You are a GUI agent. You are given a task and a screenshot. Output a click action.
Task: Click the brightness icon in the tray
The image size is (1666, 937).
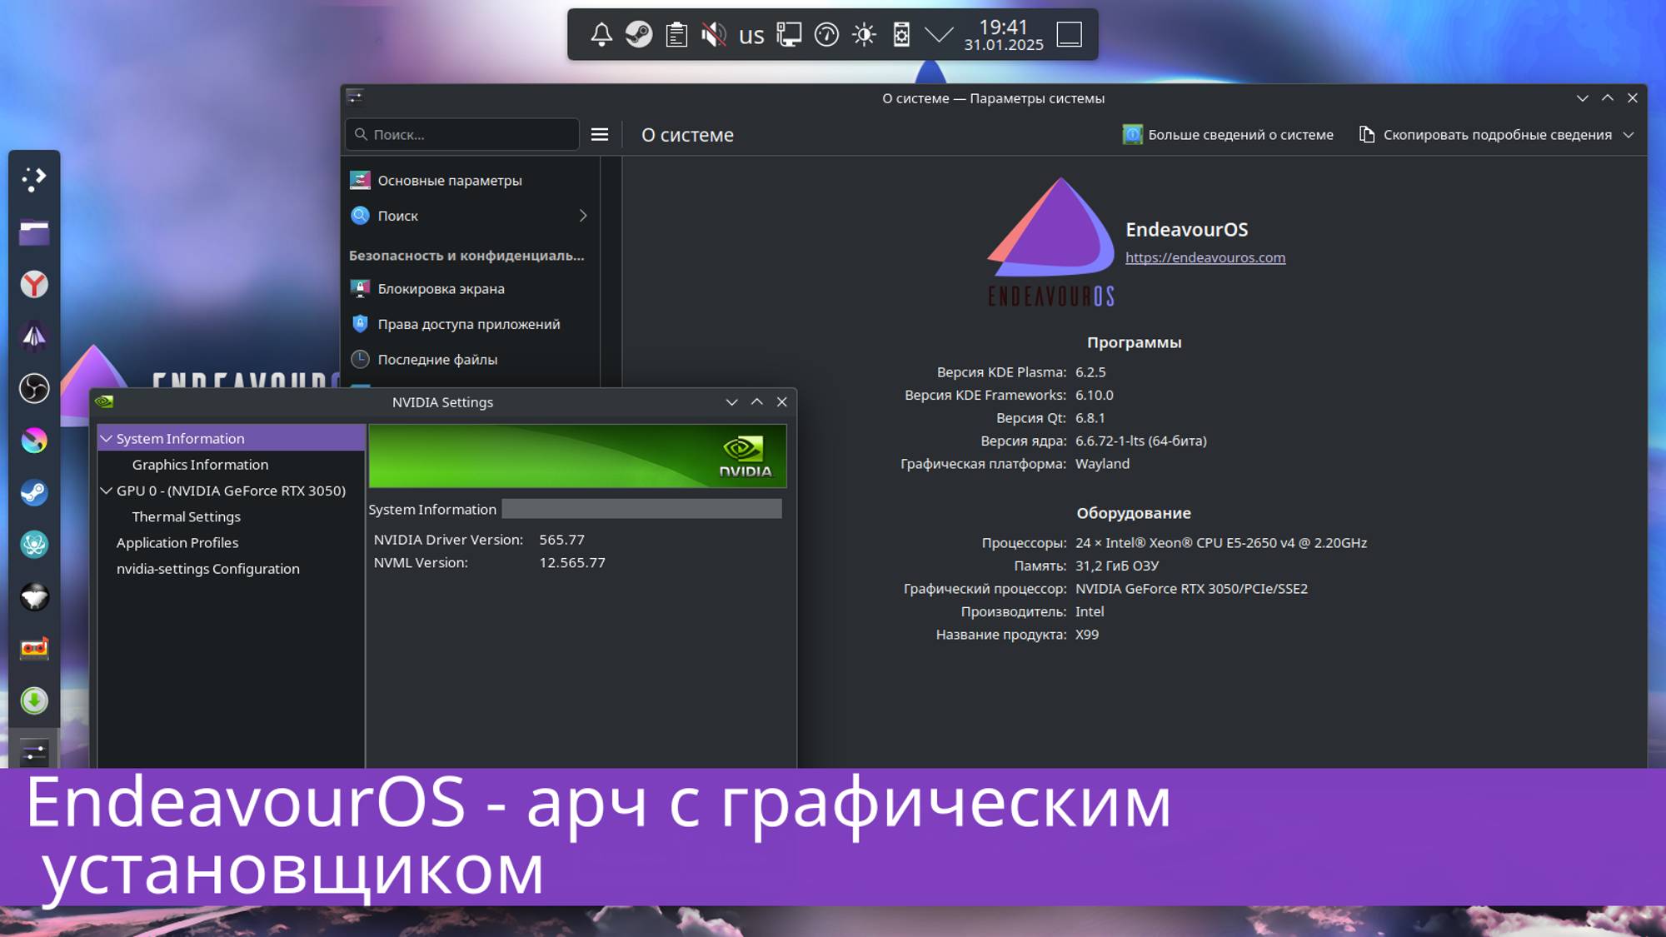[863, 35]
